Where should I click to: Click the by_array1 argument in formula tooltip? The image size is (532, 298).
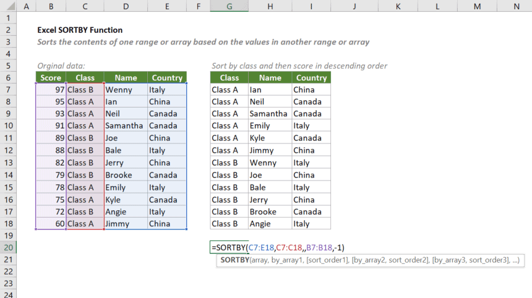[x=292, y=261]
